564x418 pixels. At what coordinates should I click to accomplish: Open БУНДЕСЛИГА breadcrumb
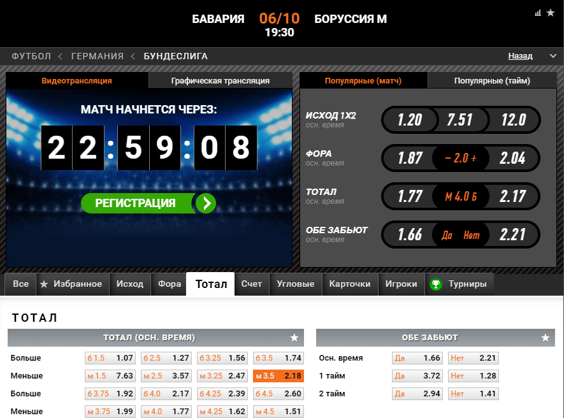coord(175,57)
